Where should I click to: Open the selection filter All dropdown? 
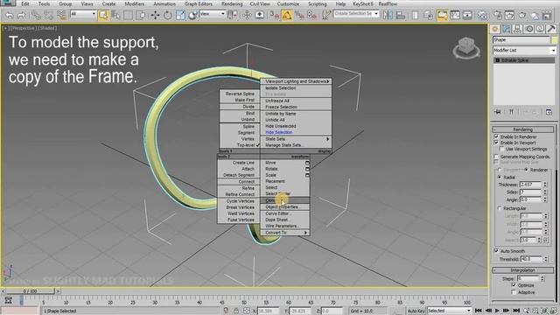point(83,14)
